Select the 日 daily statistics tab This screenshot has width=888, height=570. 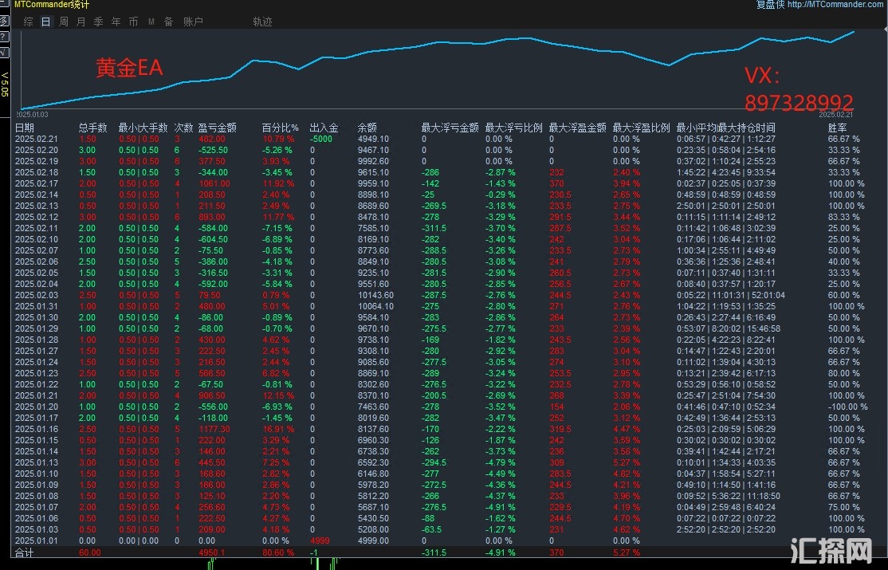click(45, 22)
